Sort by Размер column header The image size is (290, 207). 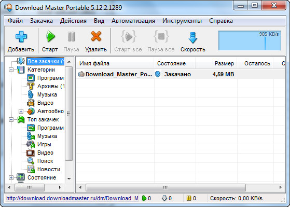point(216,63)
